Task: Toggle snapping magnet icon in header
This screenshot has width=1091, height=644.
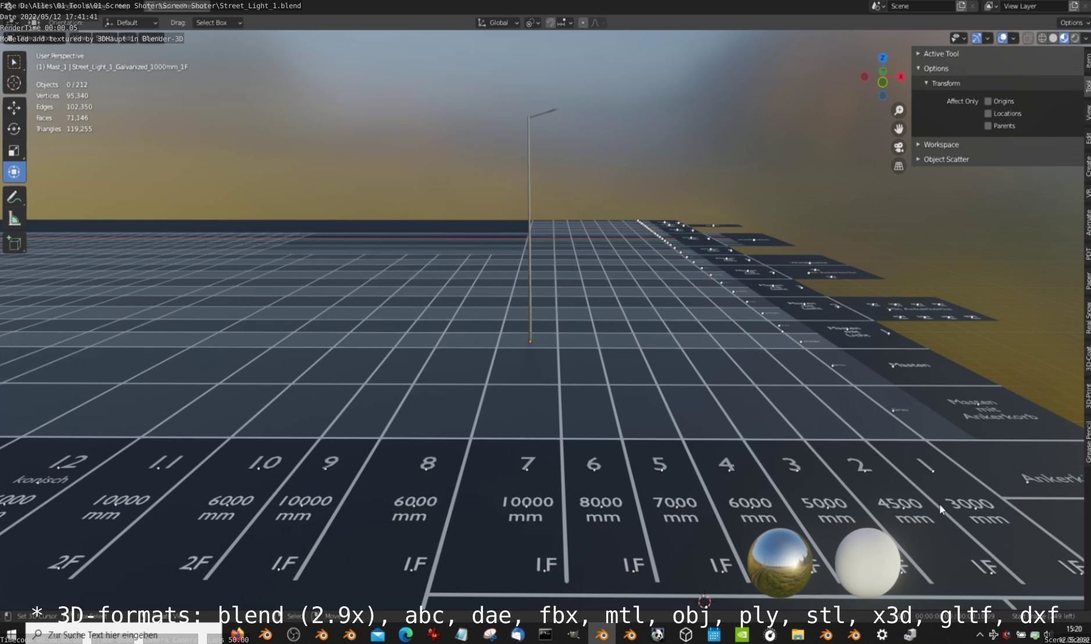Action: 550,23
